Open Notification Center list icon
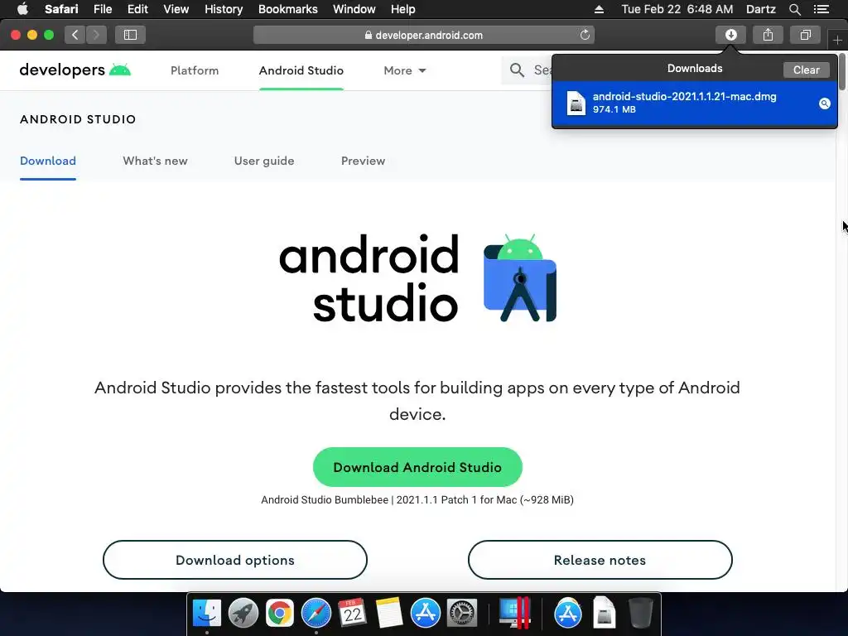848x636 pixels. (x=821, y=9)
